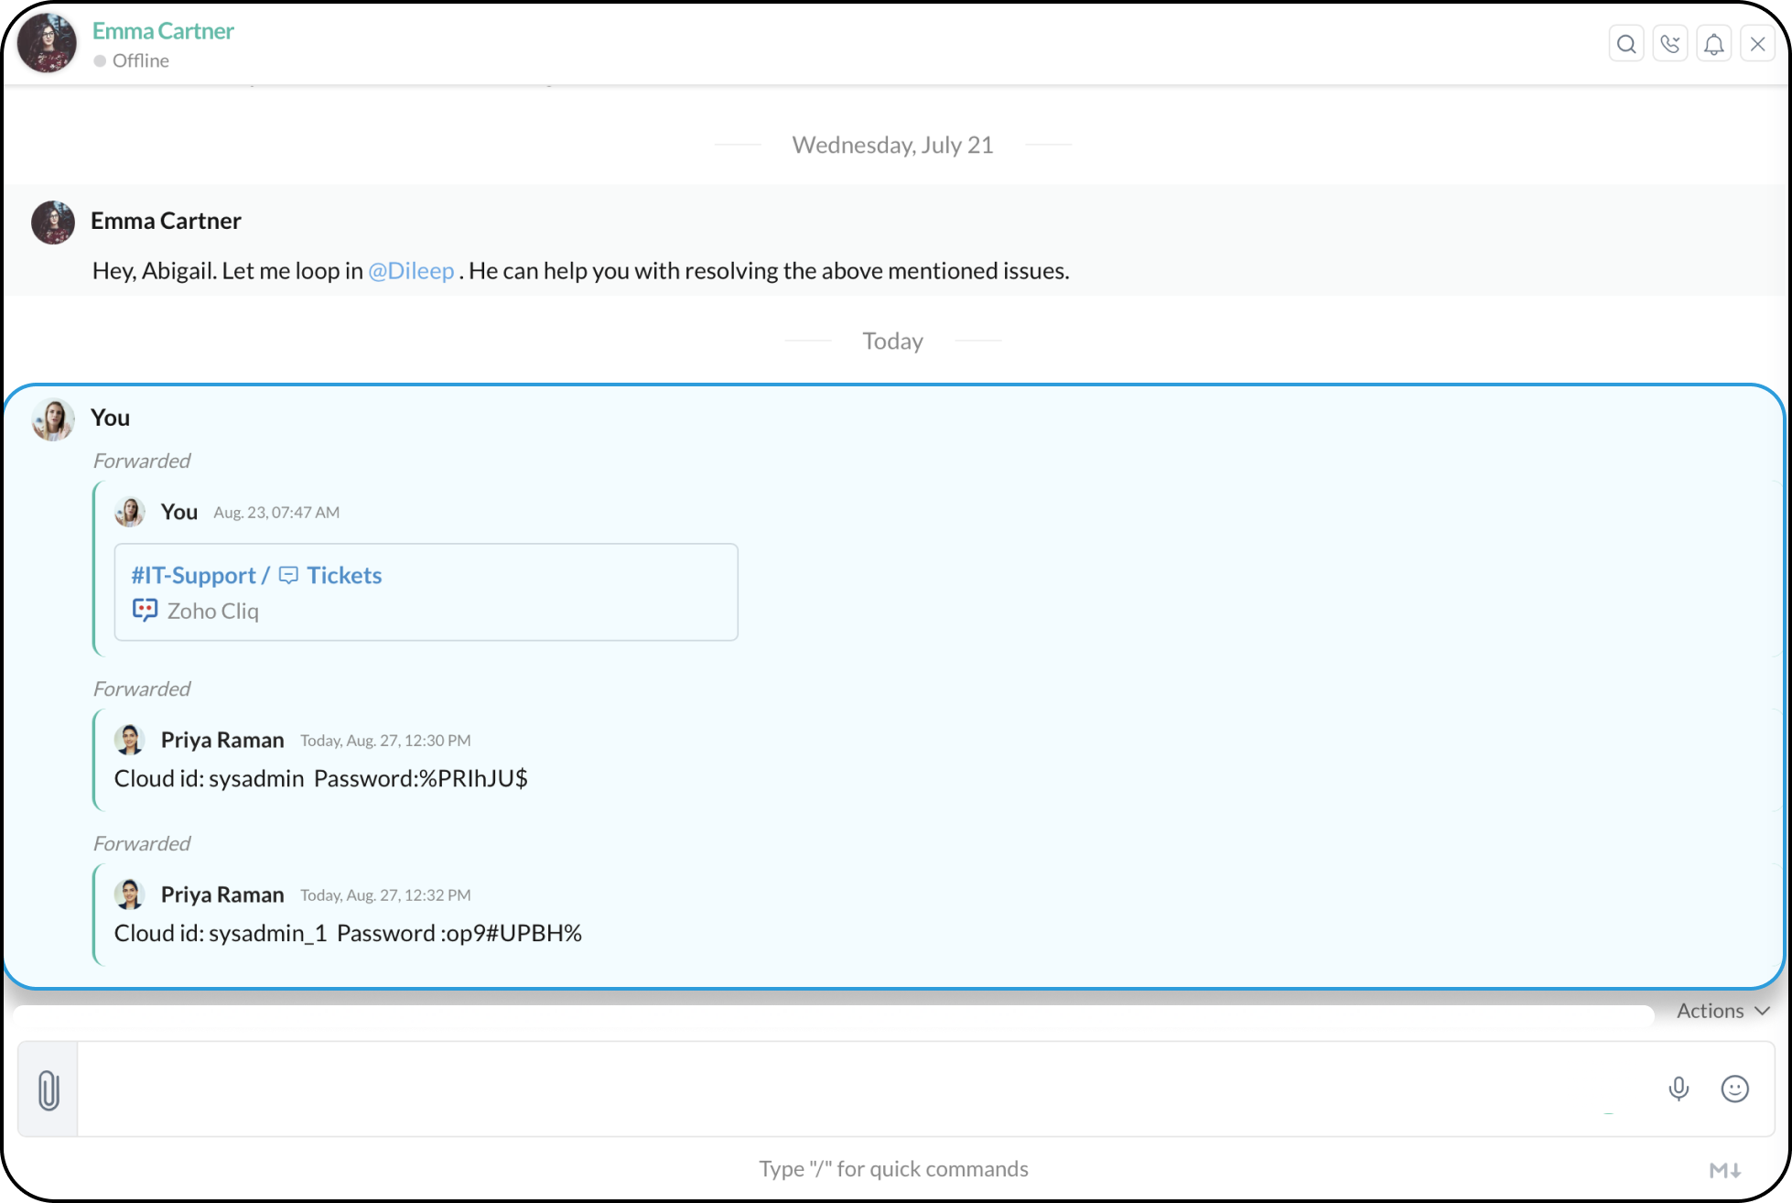Viewport: 1792px width, 1203px height.
Task: Expand the Actions dropdown
Action: point(1722,1011)
